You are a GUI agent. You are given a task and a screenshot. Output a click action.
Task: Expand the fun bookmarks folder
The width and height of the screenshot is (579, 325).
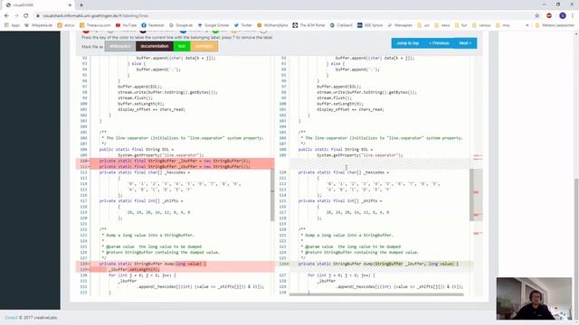point(460,25)
